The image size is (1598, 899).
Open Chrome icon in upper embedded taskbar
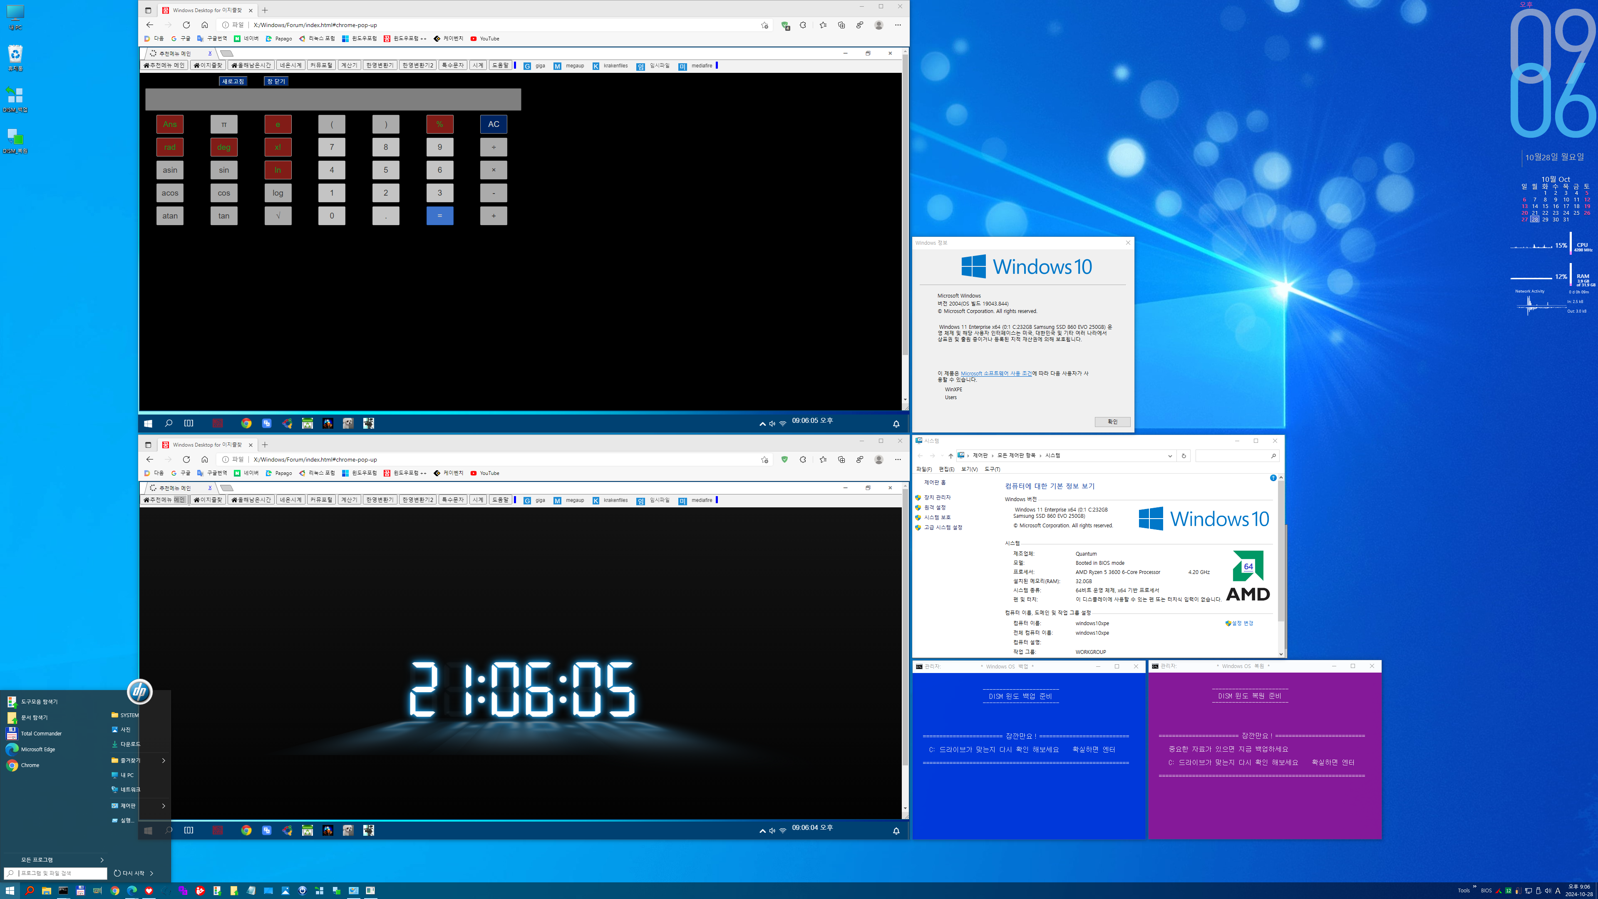246,423
